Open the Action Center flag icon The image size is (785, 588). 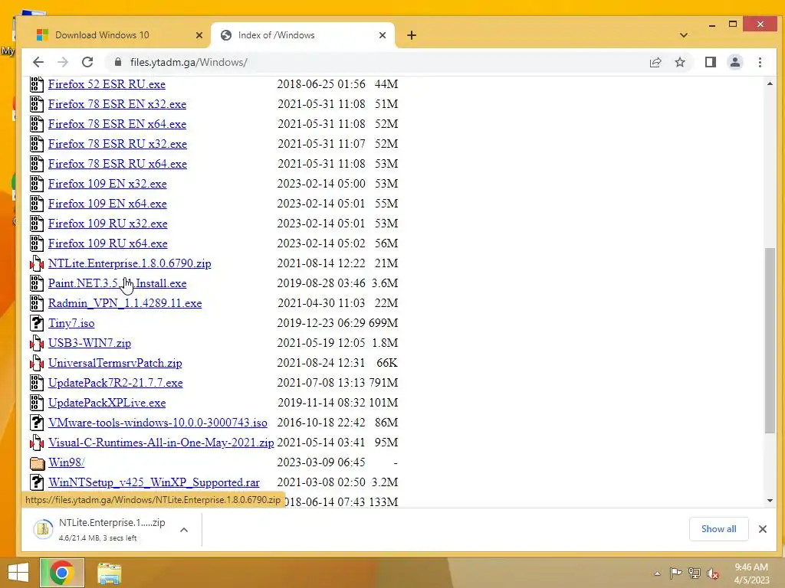click(675, 573)
